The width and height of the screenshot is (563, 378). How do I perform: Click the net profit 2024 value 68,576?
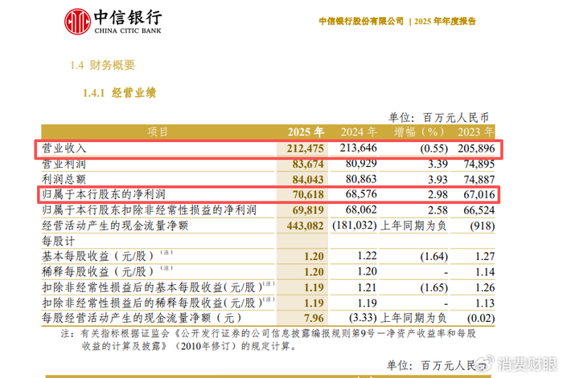click(x=361, y=194)
